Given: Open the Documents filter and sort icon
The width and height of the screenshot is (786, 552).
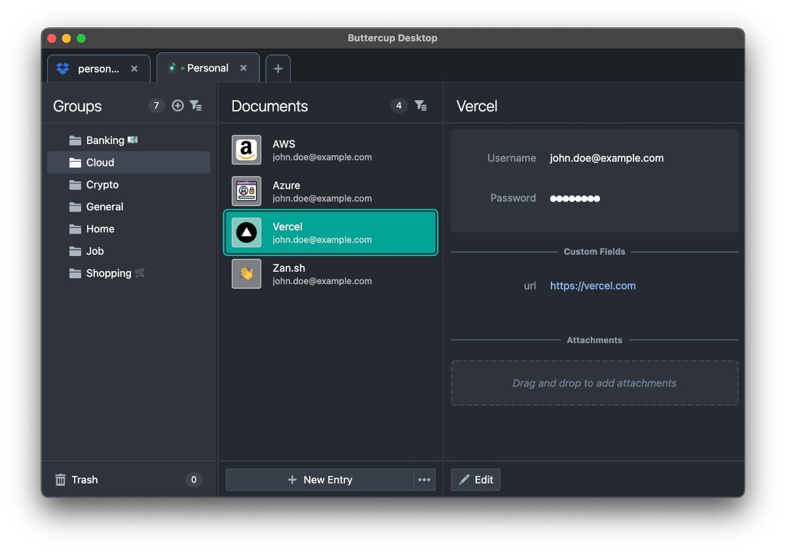Looking at the screenshot, I should (421, 105).
